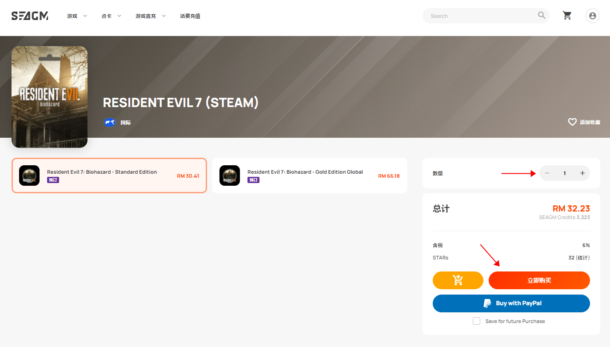Click the search magnifier icon
Image resolution: width=610 pixels, height=347 pixels.
(542, 15)
